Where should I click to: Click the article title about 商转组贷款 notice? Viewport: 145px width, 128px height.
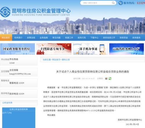point(93,72)
